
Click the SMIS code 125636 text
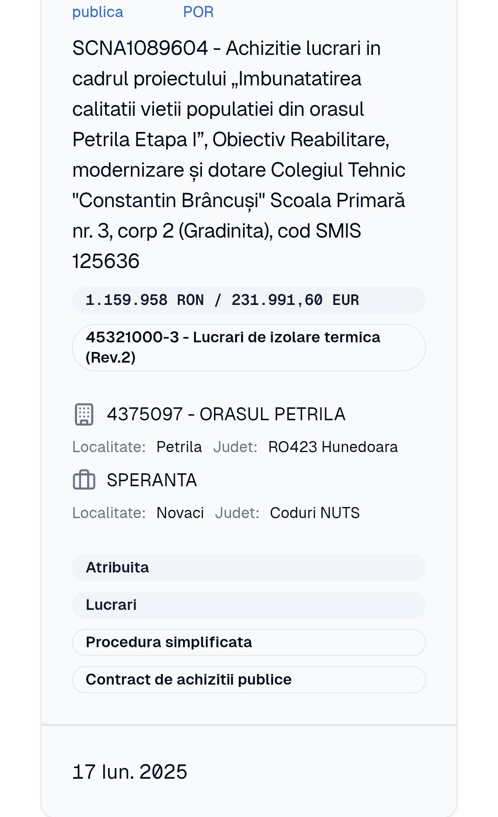pos(106,261)
